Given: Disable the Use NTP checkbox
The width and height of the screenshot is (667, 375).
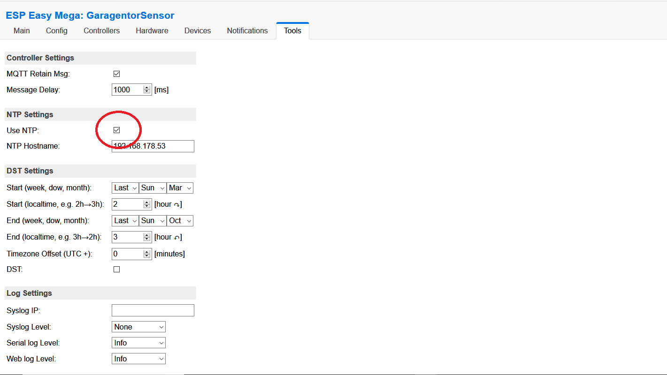Looking at the screenshot, I should click(x=116, y=130).
